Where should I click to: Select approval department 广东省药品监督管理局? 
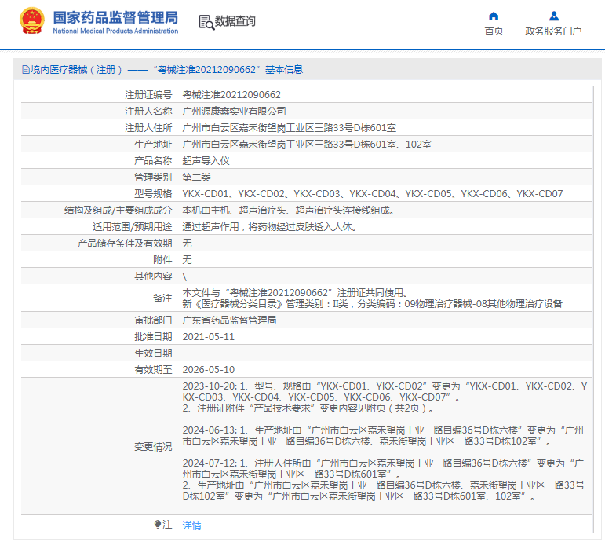pos(230,320)
